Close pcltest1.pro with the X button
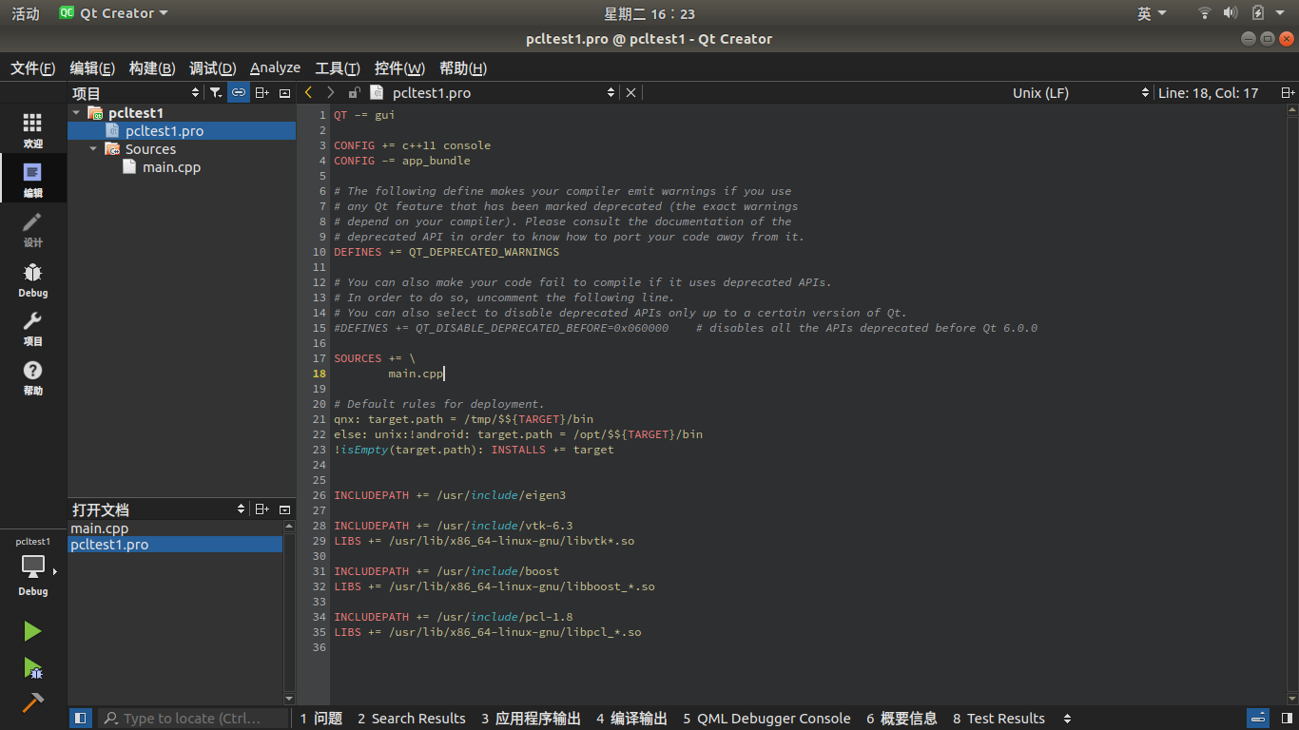The image size is (1299, 730). [630, 92]
